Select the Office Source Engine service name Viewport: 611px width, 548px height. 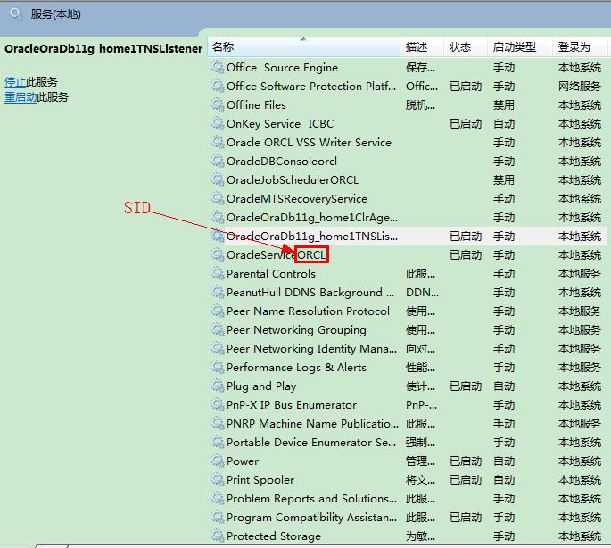(282, 68)
